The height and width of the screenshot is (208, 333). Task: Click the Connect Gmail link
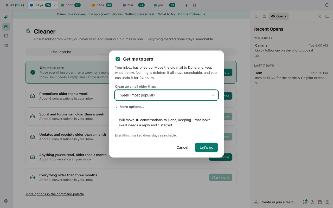[x=192, y=14]
